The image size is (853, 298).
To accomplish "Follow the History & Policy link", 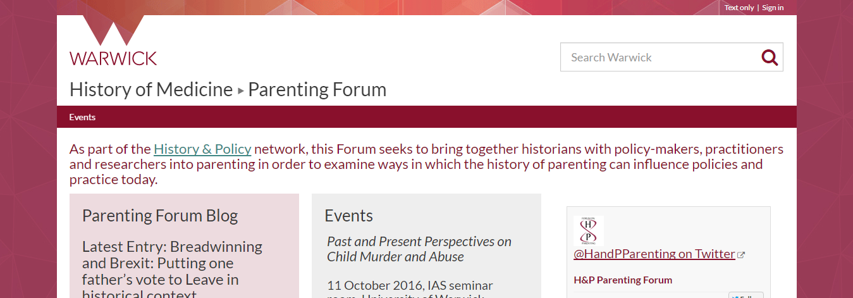I will 202,149.
